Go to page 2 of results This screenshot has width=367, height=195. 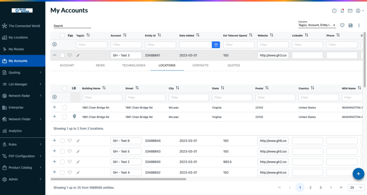pyautogui.click(x=310, y=188)
